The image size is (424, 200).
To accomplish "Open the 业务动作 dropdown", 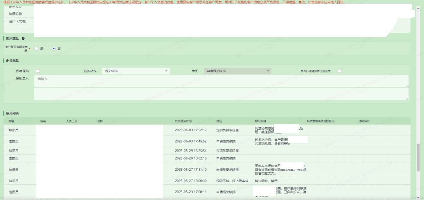I will pos(136,71).
